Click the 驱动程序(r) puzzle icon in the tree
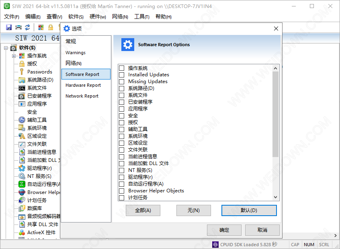Viewport: 340px width, 249px height. 22,168
